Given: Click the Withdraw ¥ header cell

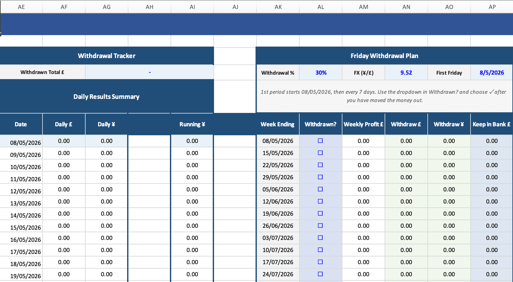Looking at the screenshot, I should click(449, 124).
